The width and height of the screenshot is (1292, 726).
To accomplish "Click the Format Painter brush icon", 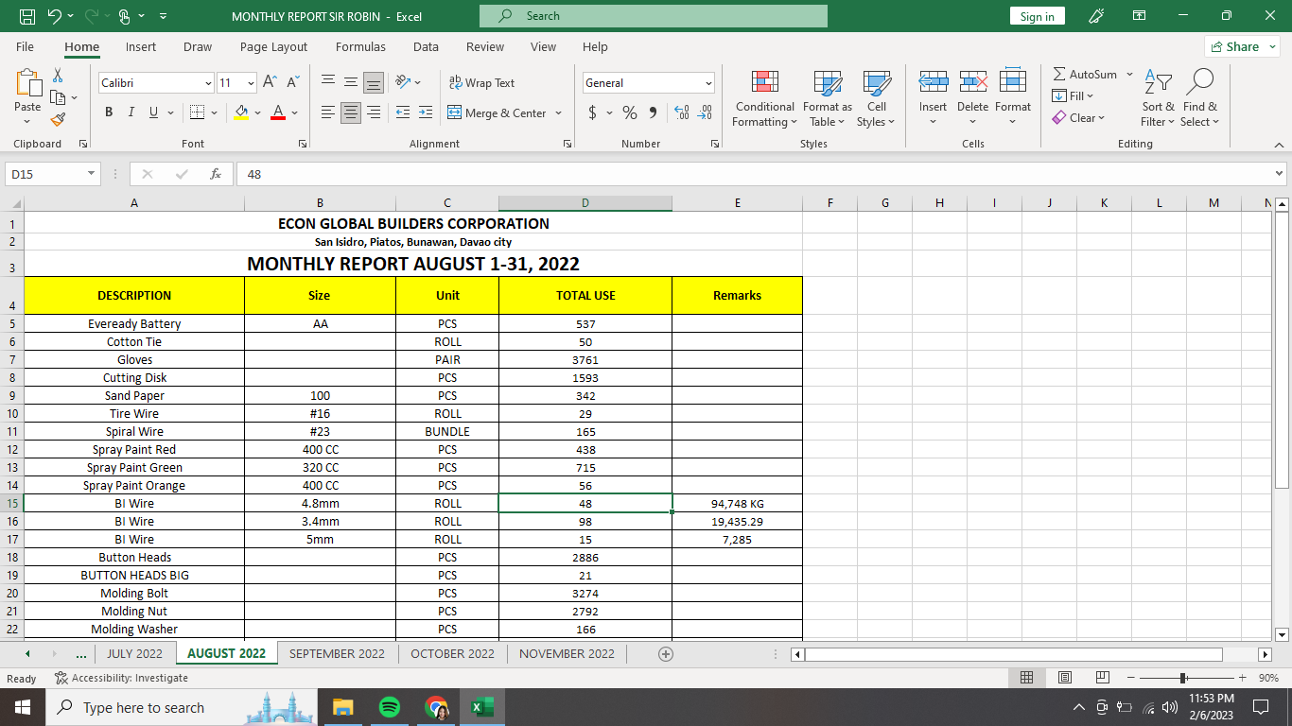I will (x=58, y=119).
